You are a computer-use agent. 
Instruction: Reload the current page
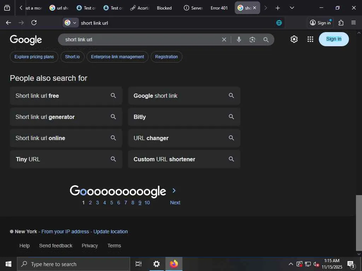click(x=34, y=23)
